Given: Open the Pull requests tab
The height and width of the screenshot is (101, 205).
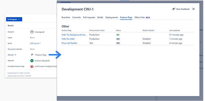Looking at the screenshot, I should [89, 17].
